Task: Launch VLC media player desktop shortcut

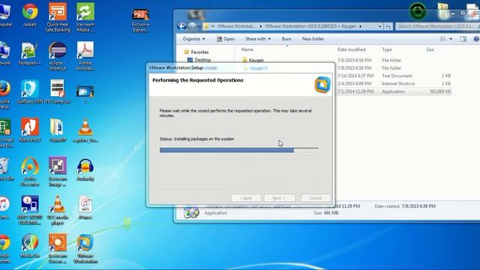Action: click(x=58, y=210)
